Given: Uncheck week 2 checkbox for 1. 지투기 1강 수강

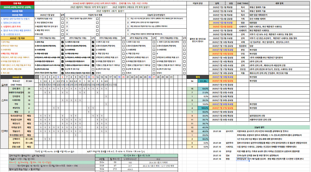Looking at the screenshot, I should pyautogui.click(x=93, y=42).
